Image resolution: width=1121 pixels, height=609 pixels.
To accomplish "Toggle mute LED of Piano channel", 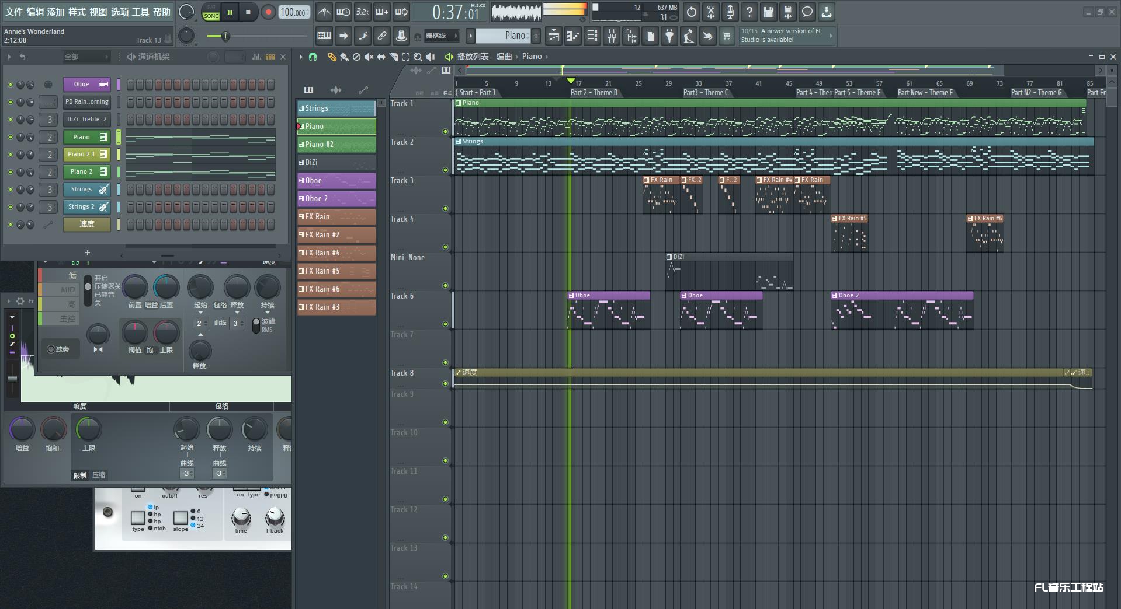I will point(10,137).
